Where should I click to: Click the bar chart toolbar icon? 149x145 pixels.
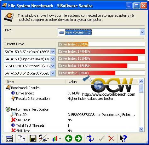pos(55,138)
